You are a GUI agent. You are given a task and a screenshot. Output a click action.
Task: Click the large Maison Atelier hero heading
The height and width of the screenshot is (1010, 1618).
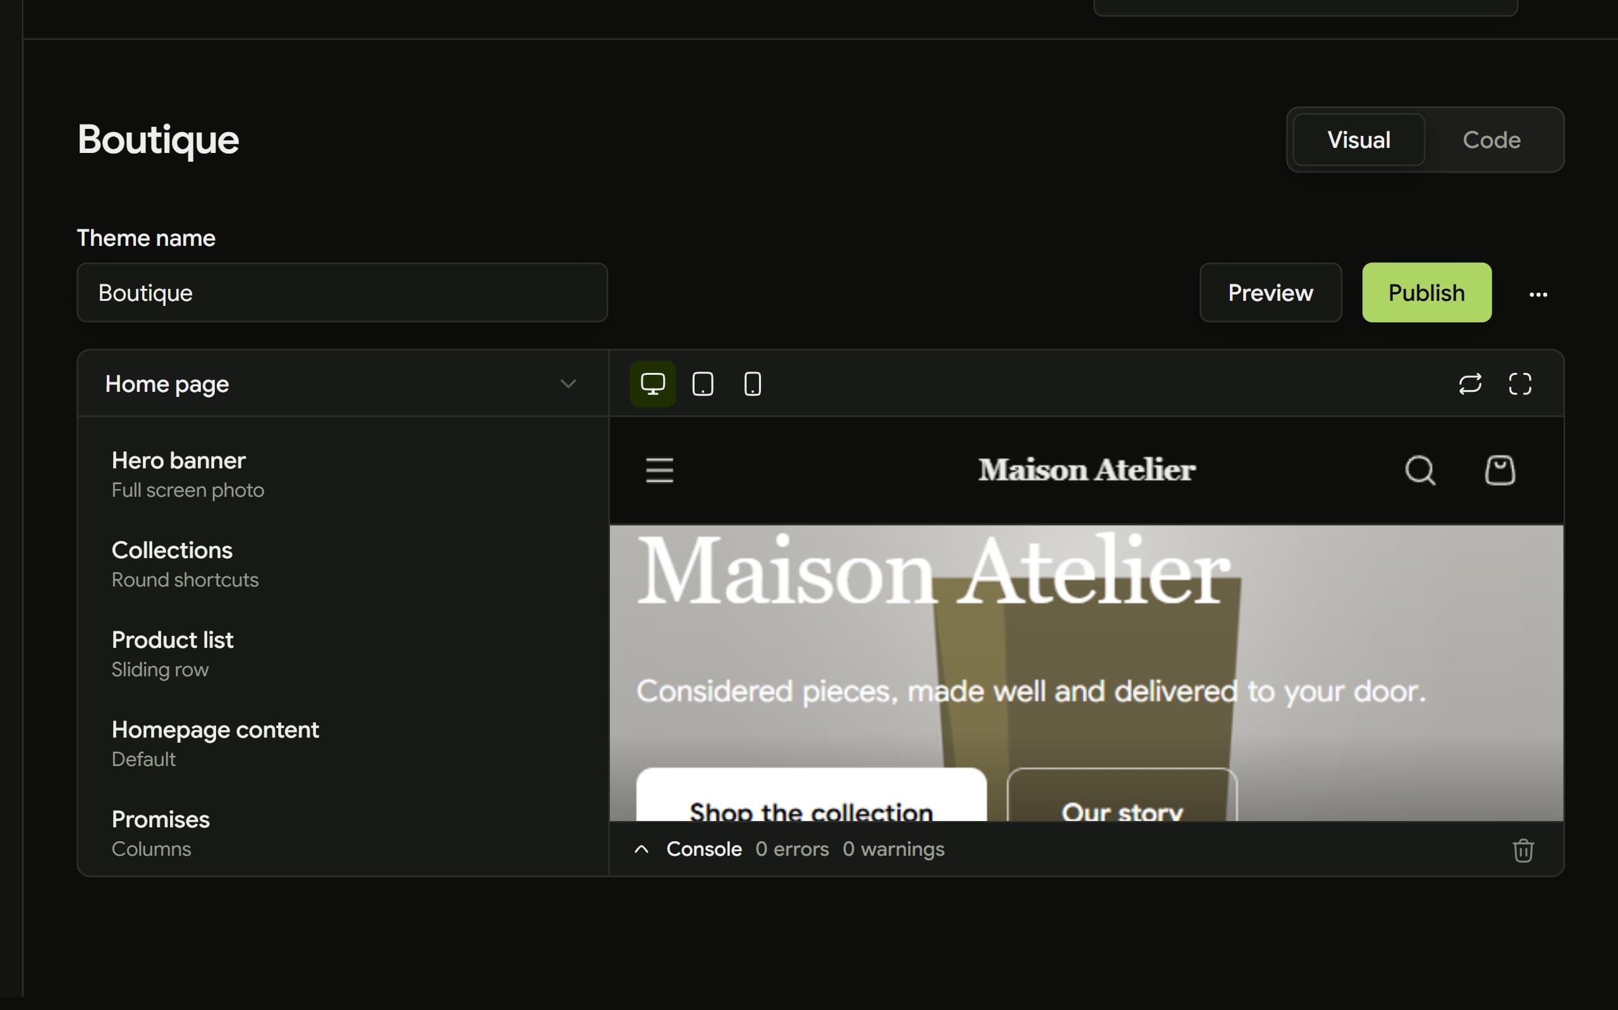(934, 570)
